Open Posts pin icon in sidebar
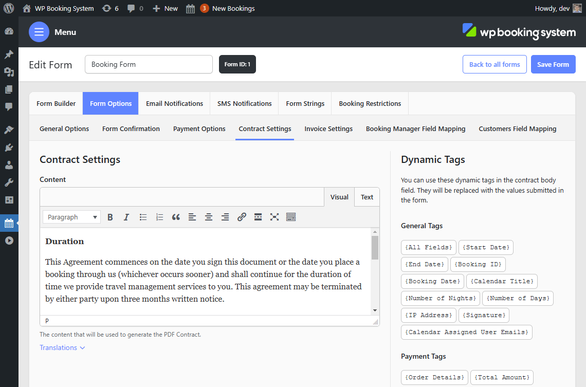This screenshot has height=387, width=586. (x=9, y=54)
